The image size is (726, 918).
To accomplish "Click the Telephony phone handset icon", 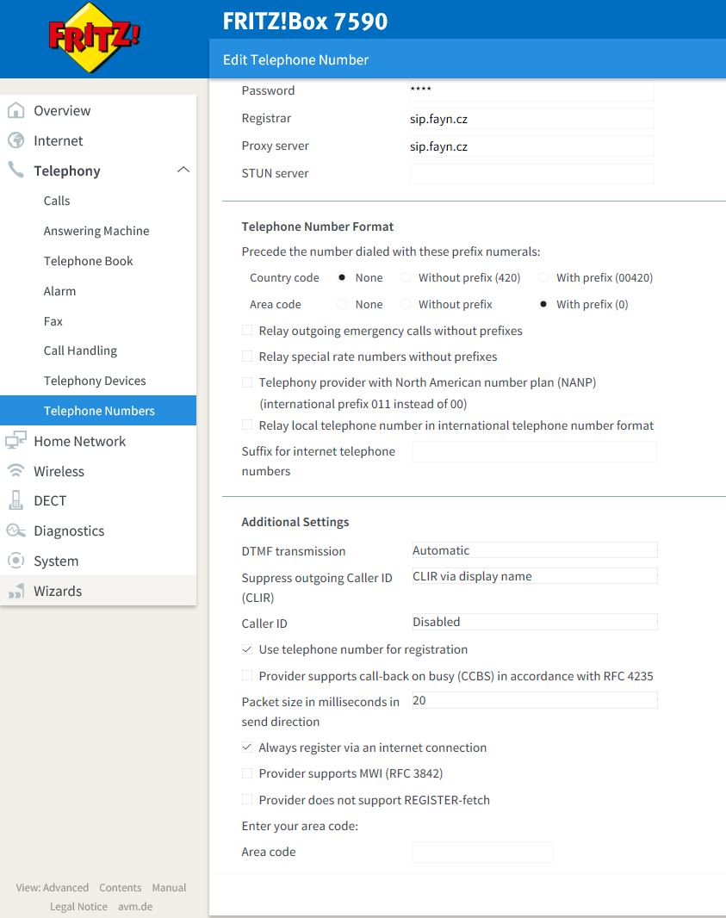I will pos(16,170).
